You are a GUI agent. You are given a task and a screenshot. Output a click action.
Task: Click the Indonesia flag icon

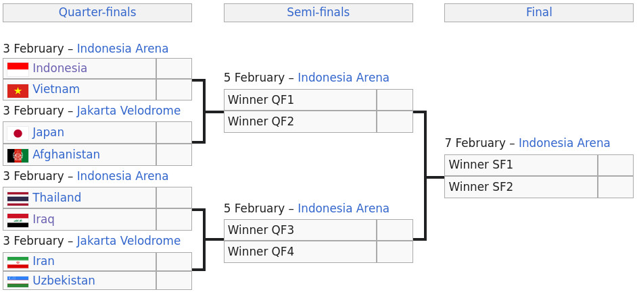pyautogui.click(x=18, y=68)
